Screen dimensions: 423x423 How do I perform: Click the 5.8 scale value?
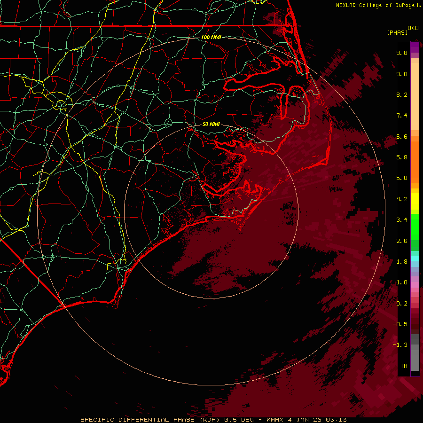[x=402, y=157]
